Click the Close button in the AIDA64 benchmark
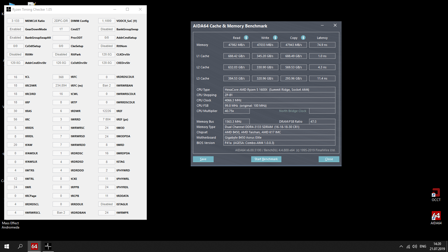The height and width of the screenshot is (252, 448). pos(329,159)
